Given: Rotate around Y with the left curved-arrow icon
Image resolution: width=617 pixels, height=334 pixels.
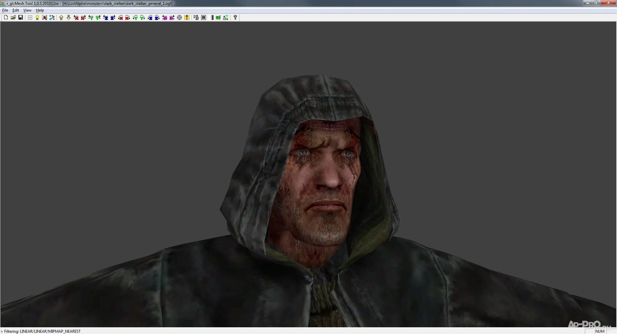Looking at the screenshot, I should pyautogui.click(x=135, y=18).
